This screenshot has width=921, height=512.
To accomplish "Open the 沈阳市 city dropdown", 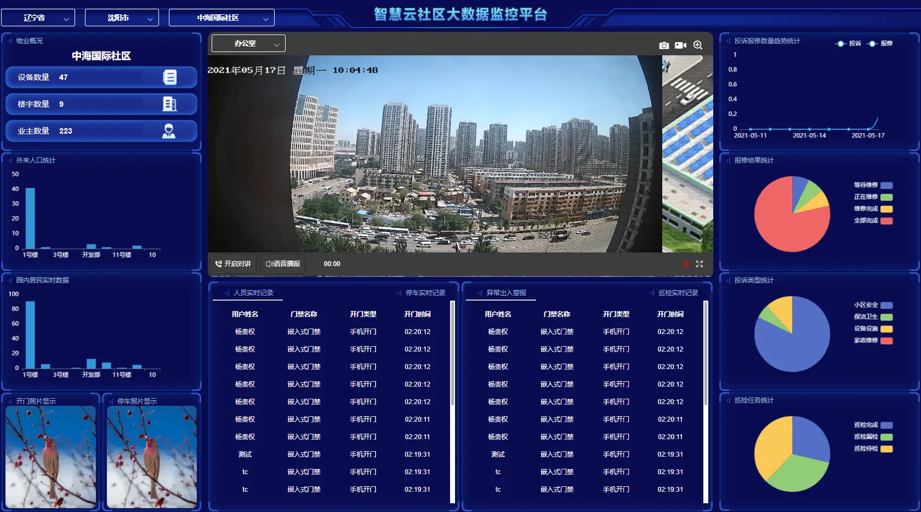I will point(122,18).
